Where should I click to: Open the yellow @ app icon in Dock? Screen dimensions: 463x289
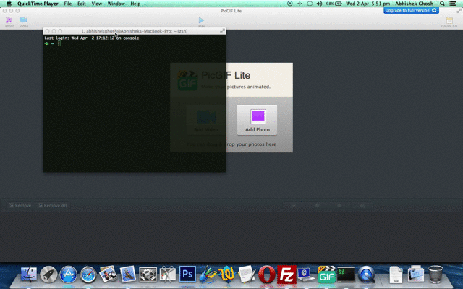click(226, 274)
